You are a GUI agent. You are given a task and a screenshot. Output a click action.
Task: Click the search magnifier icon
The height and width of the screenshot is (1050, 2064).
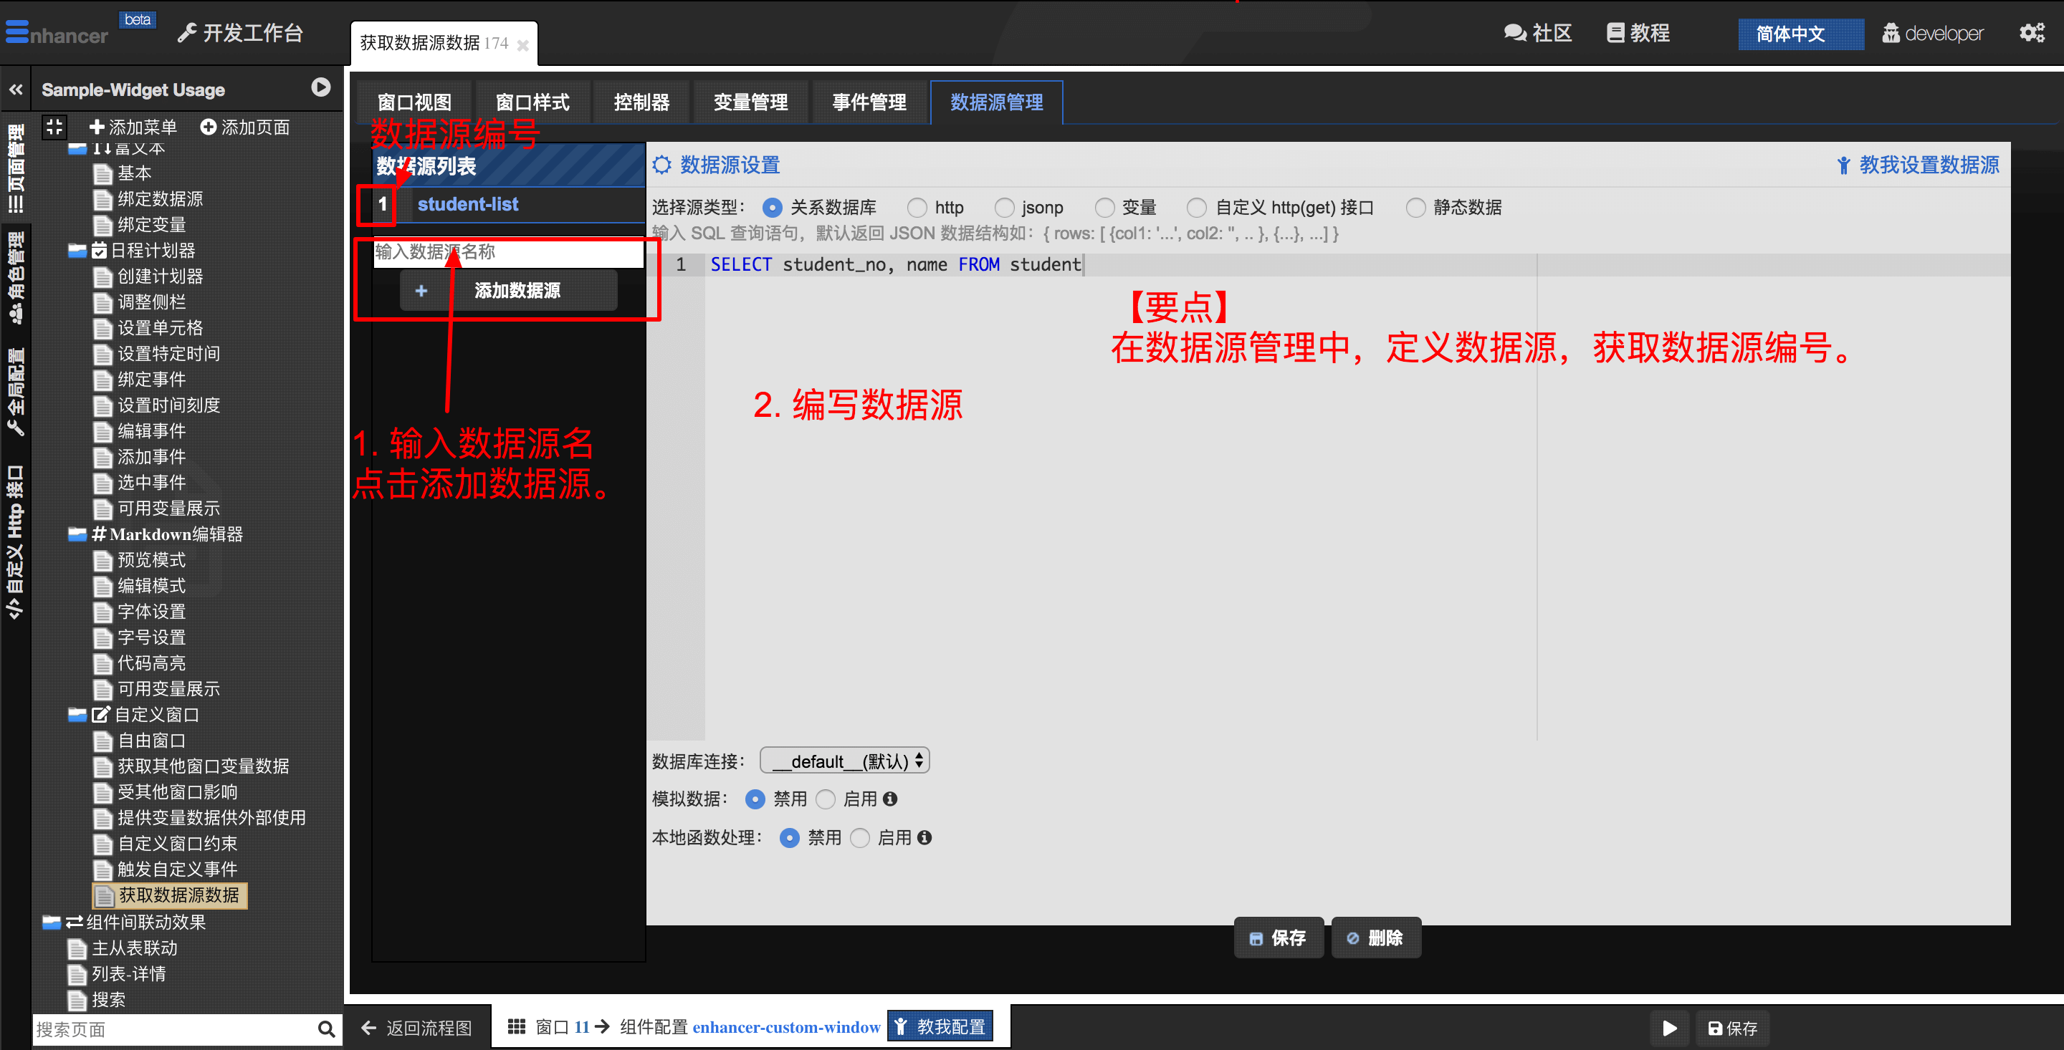click(326, 1029)
